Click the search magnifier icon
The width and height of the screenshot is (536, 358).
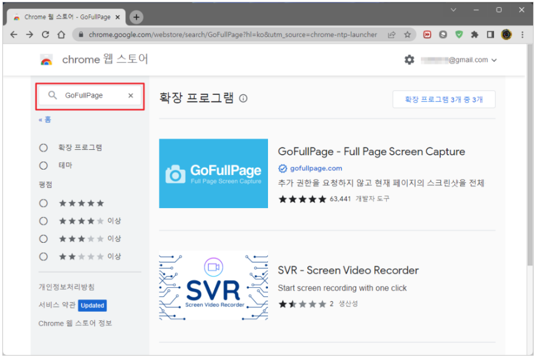point(52,95)
